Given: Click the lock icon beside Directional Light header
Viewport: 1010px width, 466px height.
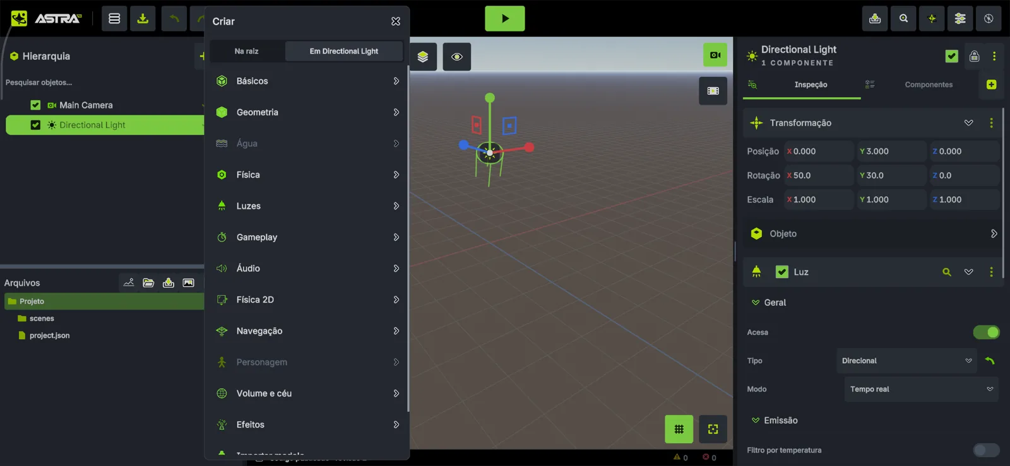Looking at the screenshot, I should pos(975,56).
